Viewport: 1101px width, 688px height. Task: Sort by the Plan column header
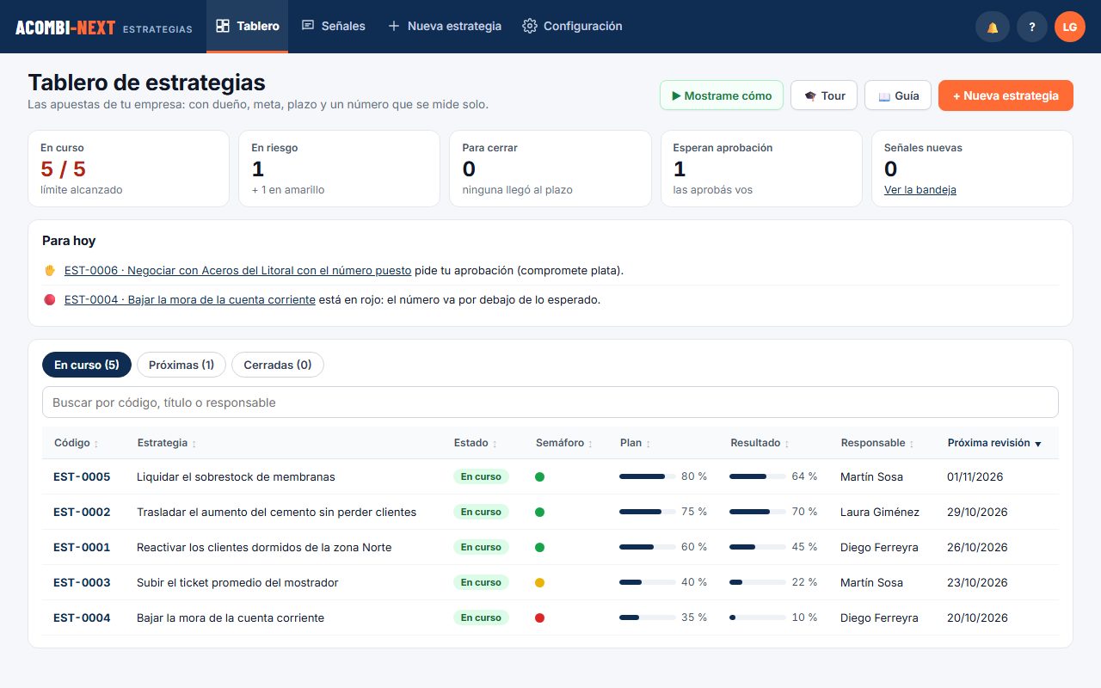pos(635,443)
